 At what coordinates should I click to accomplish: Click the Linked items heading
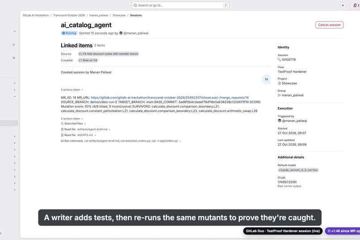(76, 45)
